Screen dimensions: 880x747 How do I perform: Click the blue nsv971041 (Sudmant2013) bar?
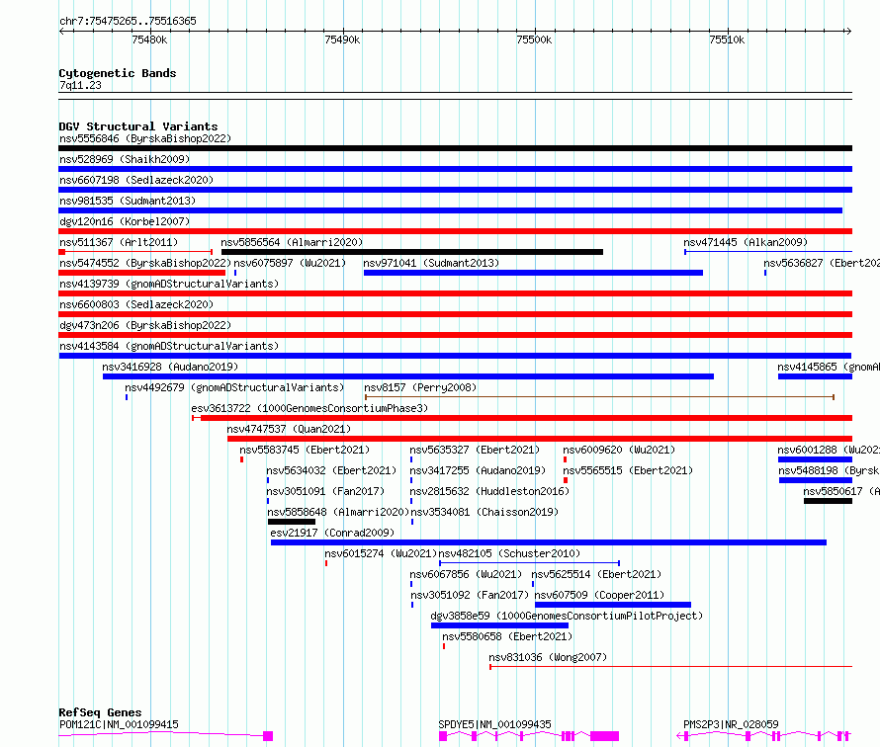tap(533, 273)
